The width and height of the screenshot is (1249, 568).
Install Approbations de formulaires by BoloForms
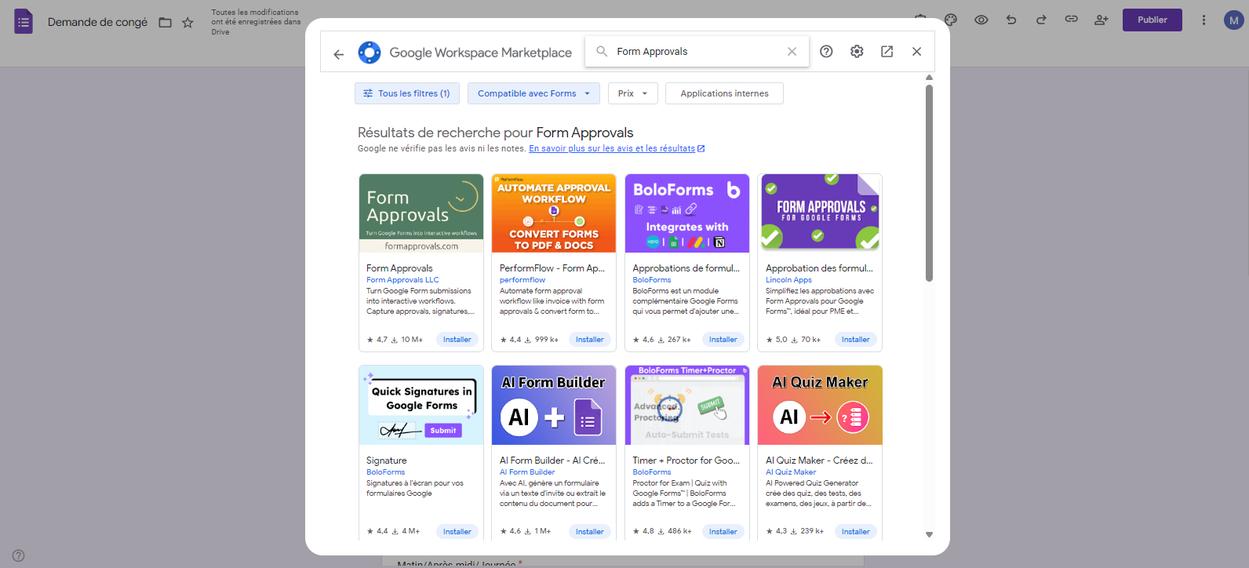(x=723, y=340)
